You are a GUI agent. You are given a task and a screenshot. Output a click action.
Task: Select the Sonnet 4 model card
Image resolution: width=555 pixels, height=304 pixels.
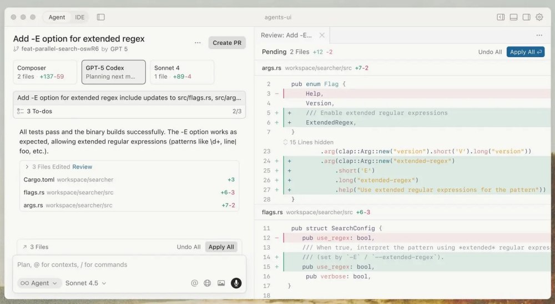click(x=182, y=72)
